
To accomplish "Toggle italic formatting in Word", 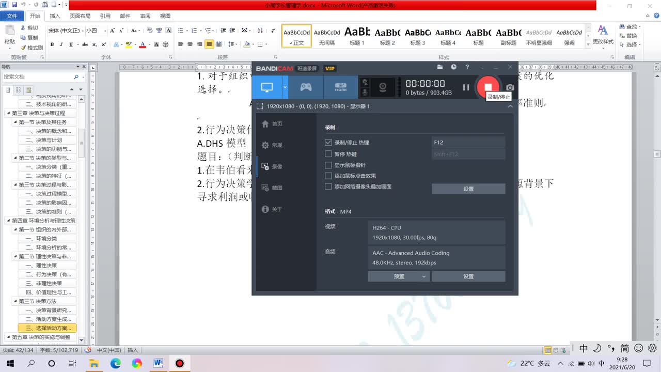I will [62, 44].
